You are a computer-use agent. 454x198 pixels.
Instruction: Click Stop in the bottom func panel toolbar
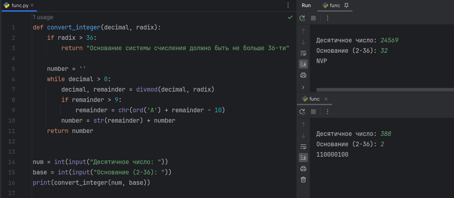pyautogui.click(x=313, y=112)
